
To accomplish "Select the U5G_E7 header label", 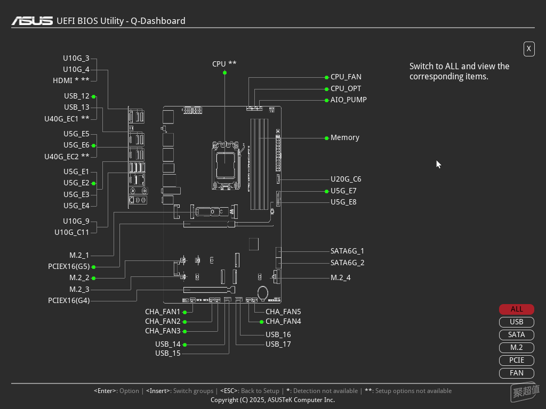I will coord(343,191).
